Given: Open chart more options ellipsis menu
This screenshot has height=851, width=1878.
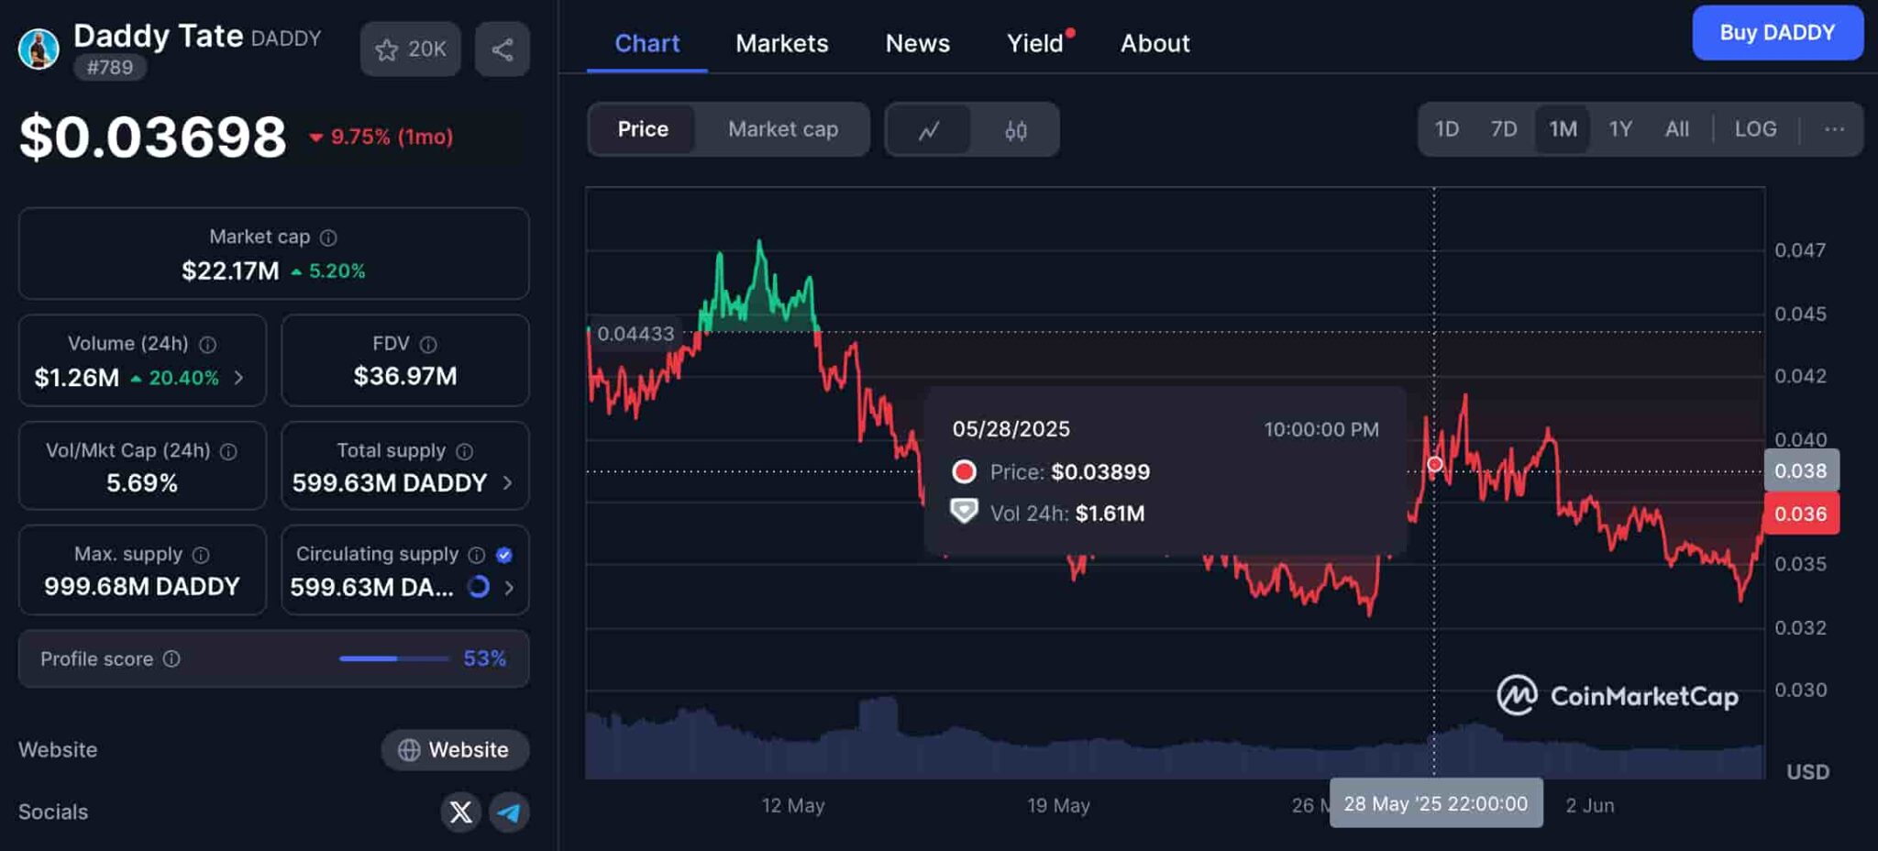Looking at the screenshot, I should click(x=1834, y=129).
